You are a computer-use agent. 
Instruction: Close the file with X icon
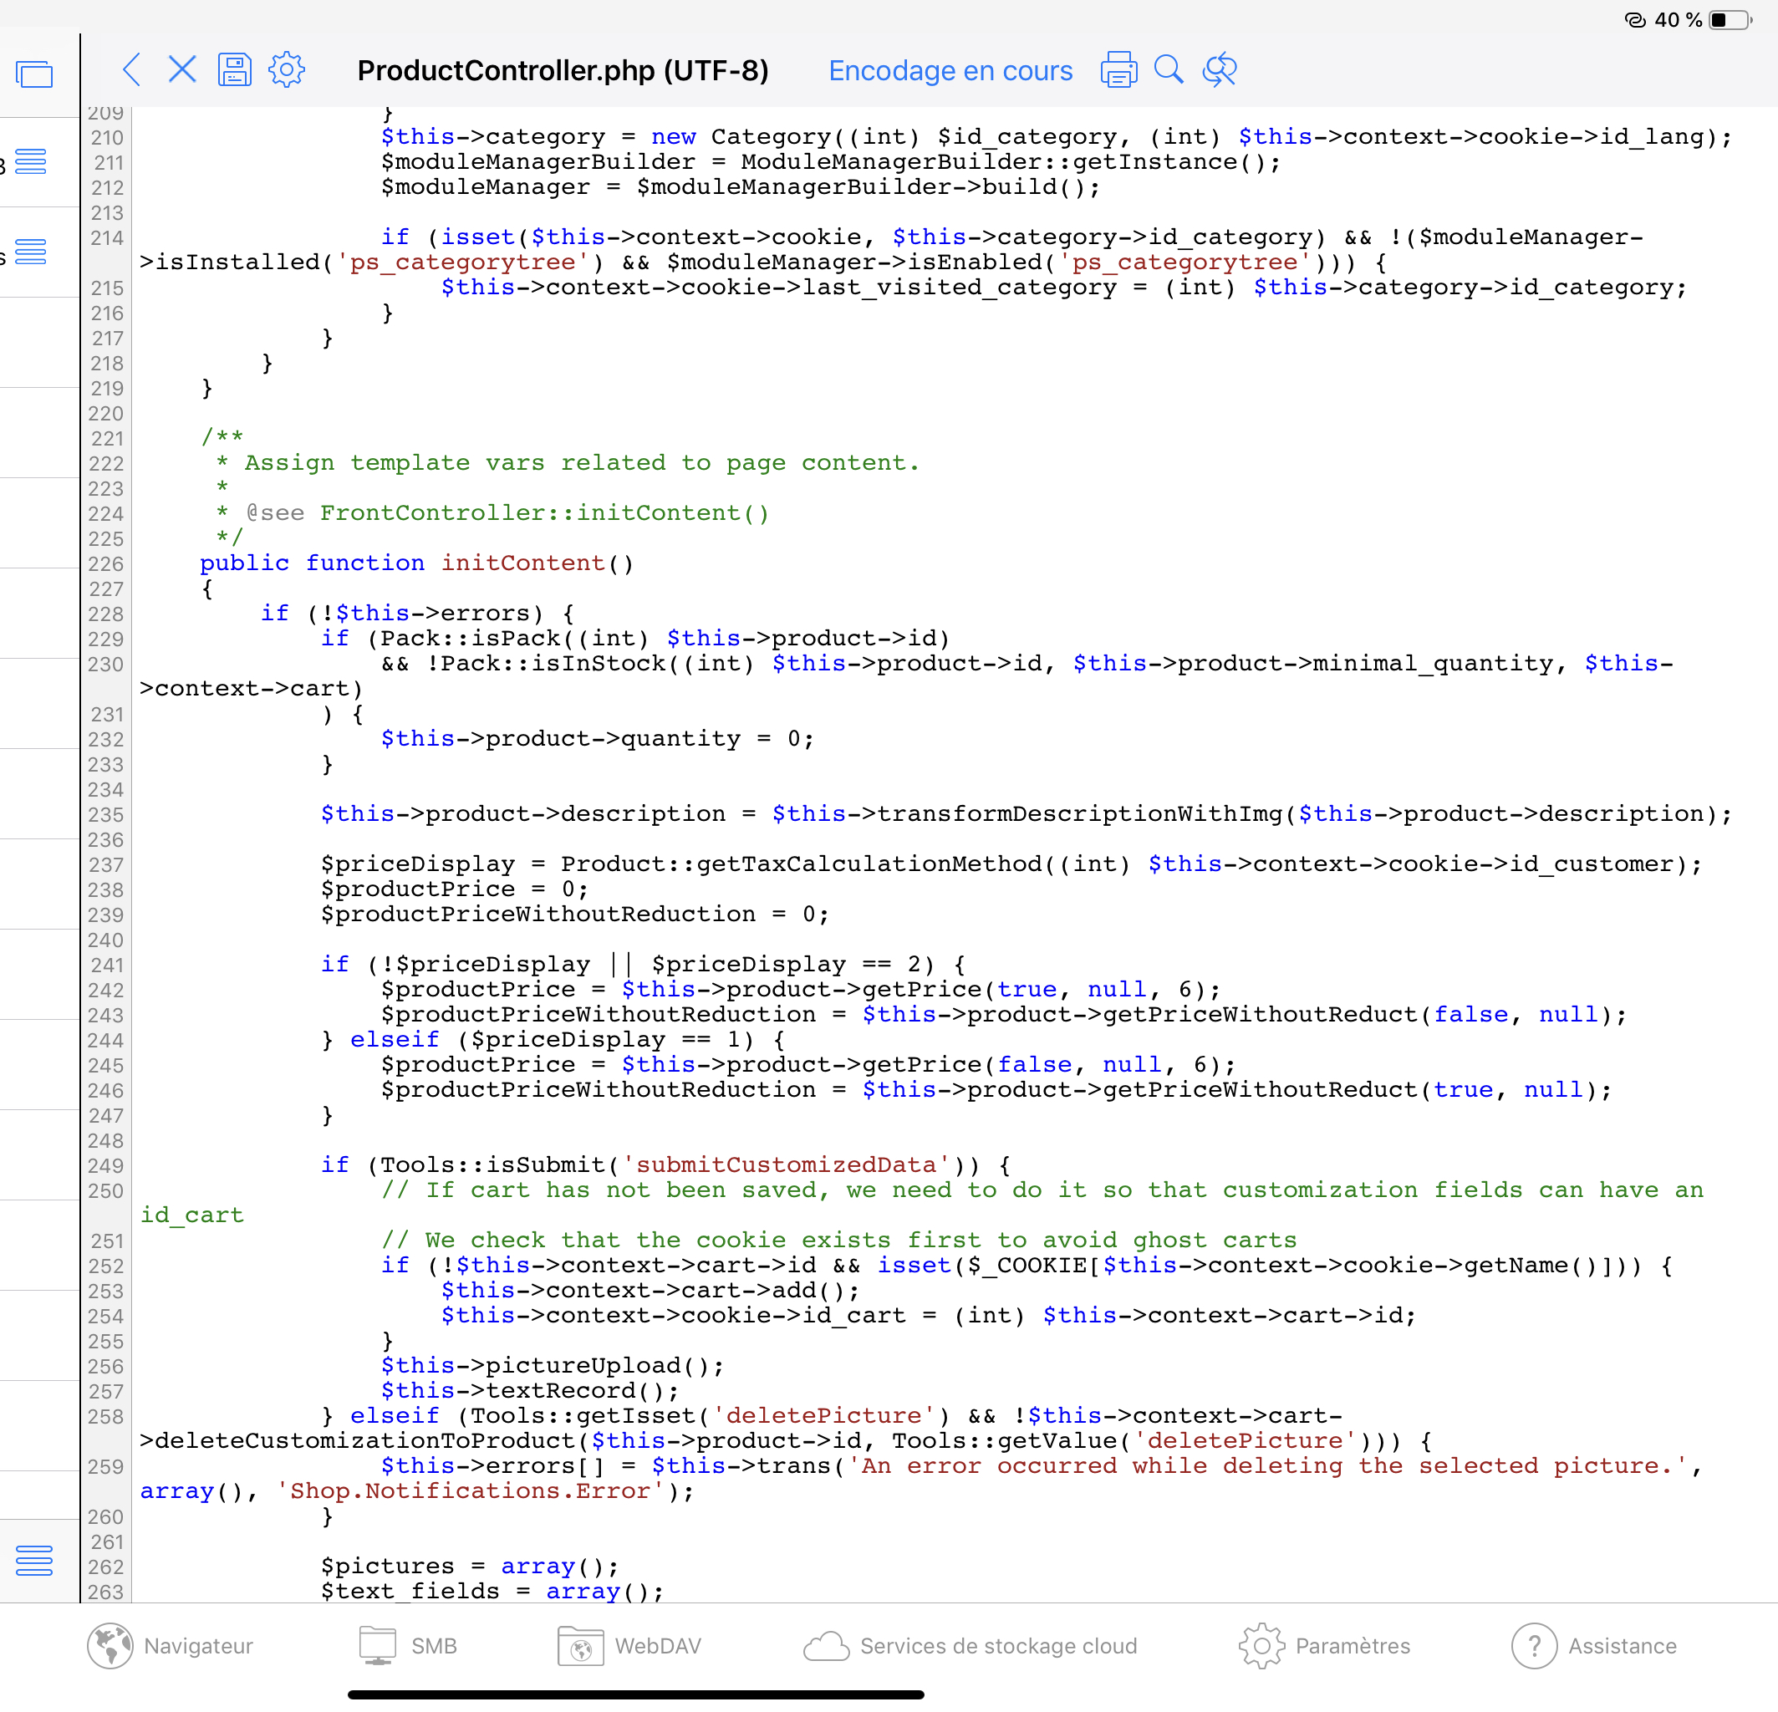click(x=182, y=70)
